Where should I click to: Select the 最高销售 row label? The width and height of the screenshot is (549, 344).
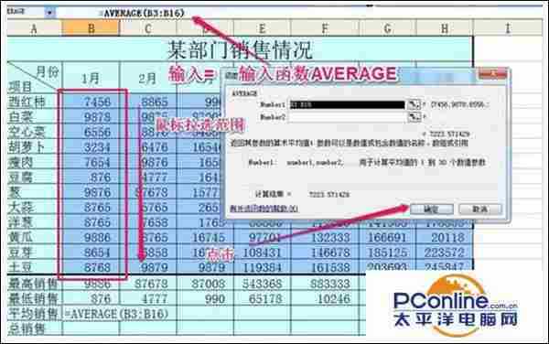point(35,284)
